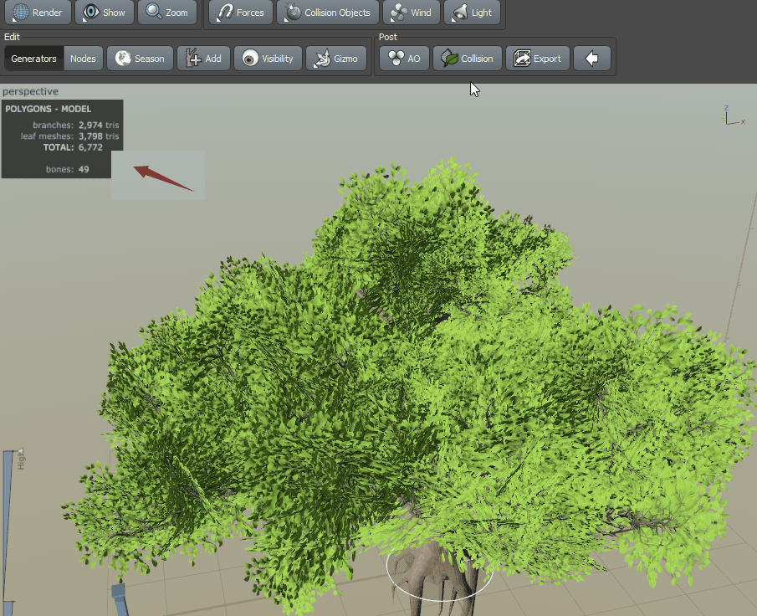Toggle the Gizmo display button
This screenshot has height=616, width=757.
tap(336, 59)
